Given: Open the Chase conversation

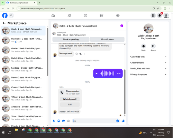Looking at the screenshot, I should coord(23,89).
